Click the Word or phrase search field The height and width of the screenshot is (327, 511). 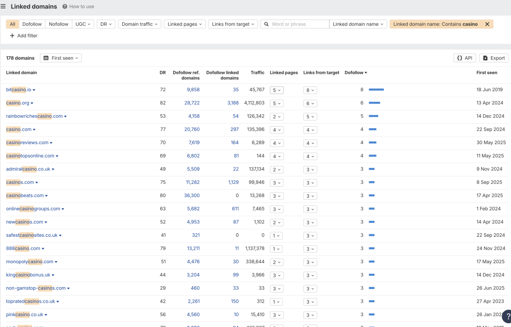click(295, 24)
